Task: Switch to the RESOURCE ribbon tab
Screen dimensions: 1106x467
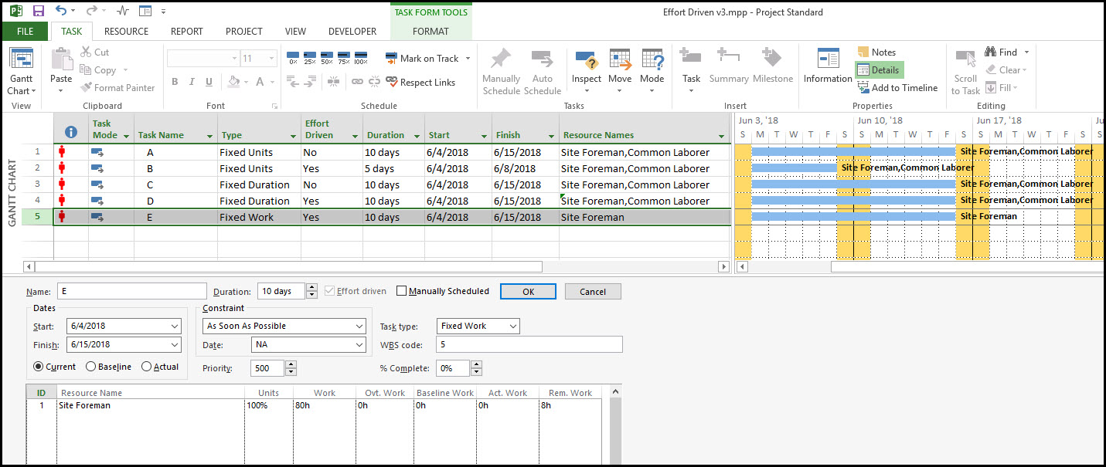Action: tap(126, 32)
